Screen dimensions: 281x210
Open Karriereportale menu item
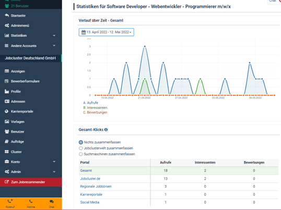tap(22, 112)
